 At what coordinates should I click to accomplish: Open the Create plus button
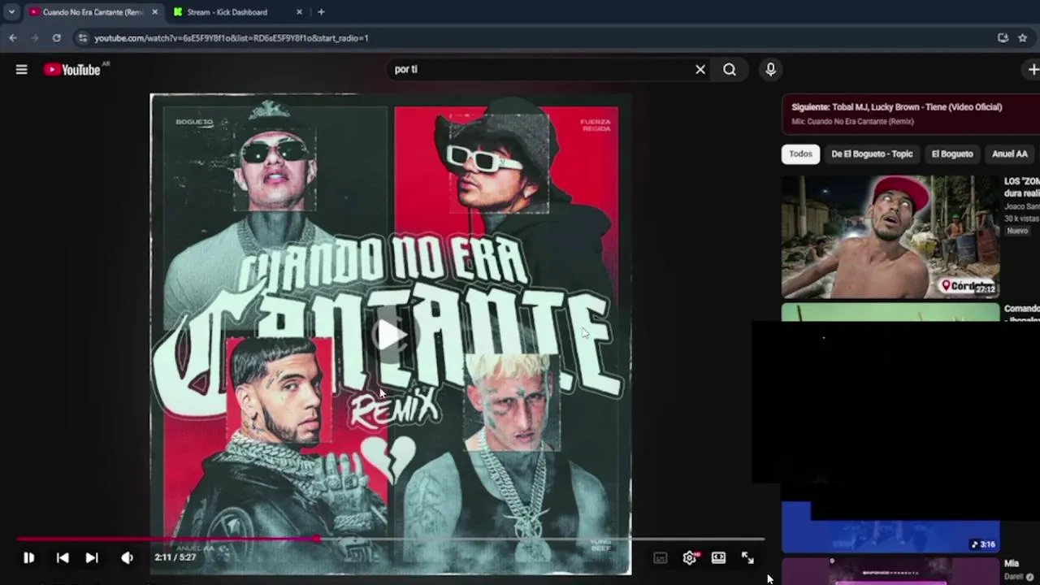coord(1033,70)
